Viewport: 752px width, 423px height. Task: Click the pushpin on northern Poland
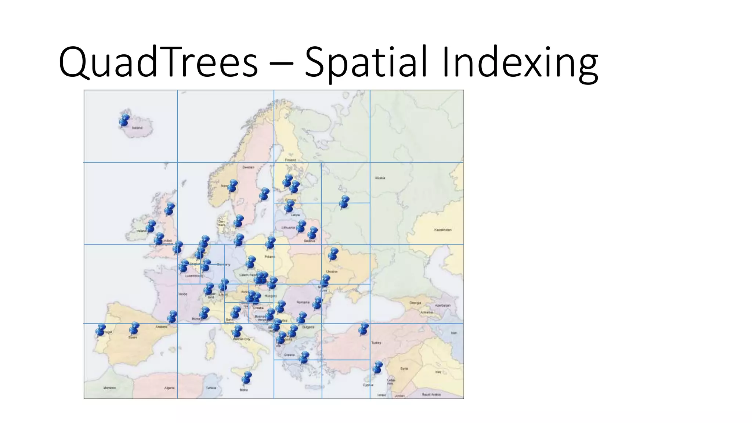coord(271,243)
